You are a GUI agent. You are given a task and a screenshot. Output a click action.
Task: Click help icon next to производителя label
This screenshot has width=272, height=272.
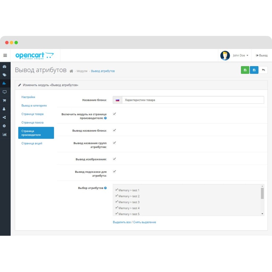pos(105,118)
